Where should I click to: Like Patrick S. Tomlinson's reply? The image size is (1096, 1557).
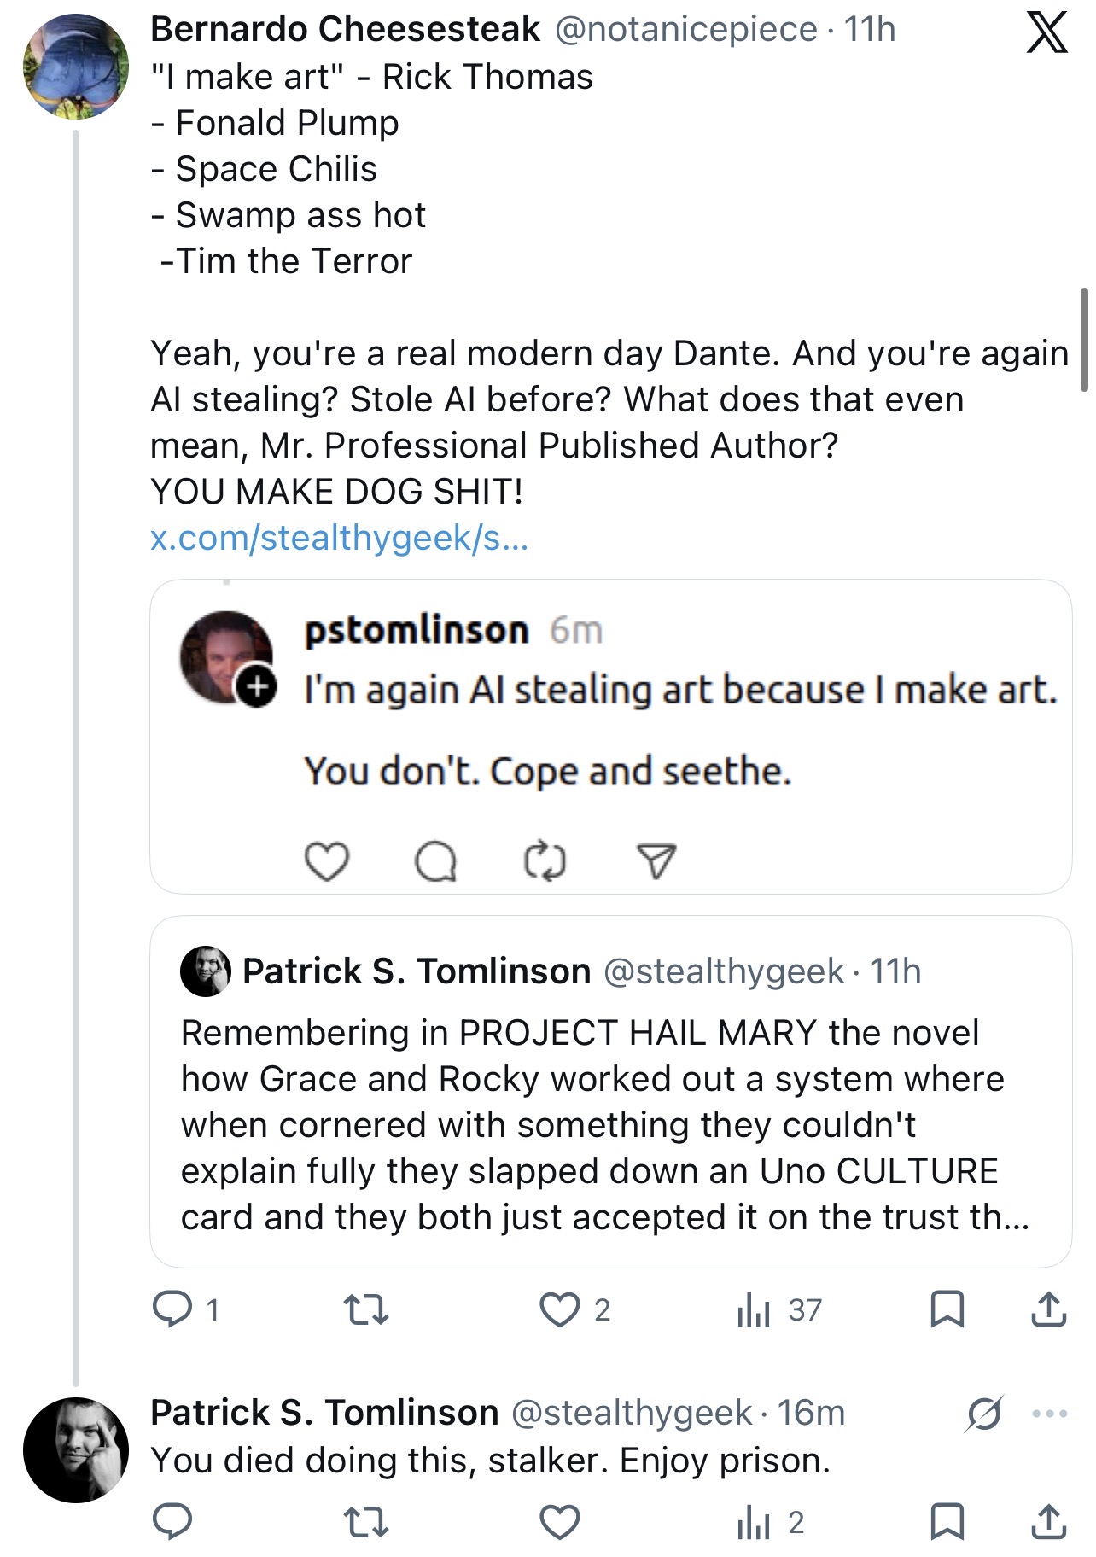[x=560, y=1522]
